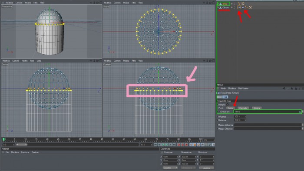
Task: Switch to the Tag tab in Attributes
Action: (225, 97)
